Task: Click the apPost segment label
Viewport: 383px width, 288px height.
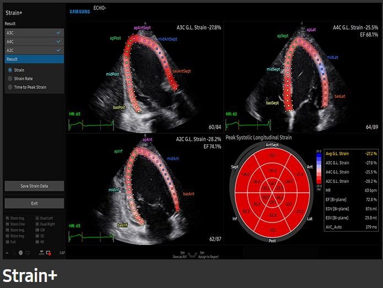Action: (115, 38)
